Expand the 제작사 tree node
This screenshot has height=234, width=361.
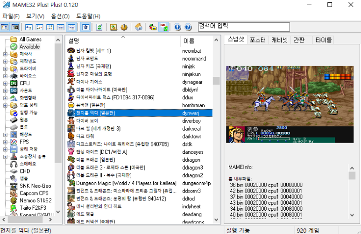[x=5, y=54]
